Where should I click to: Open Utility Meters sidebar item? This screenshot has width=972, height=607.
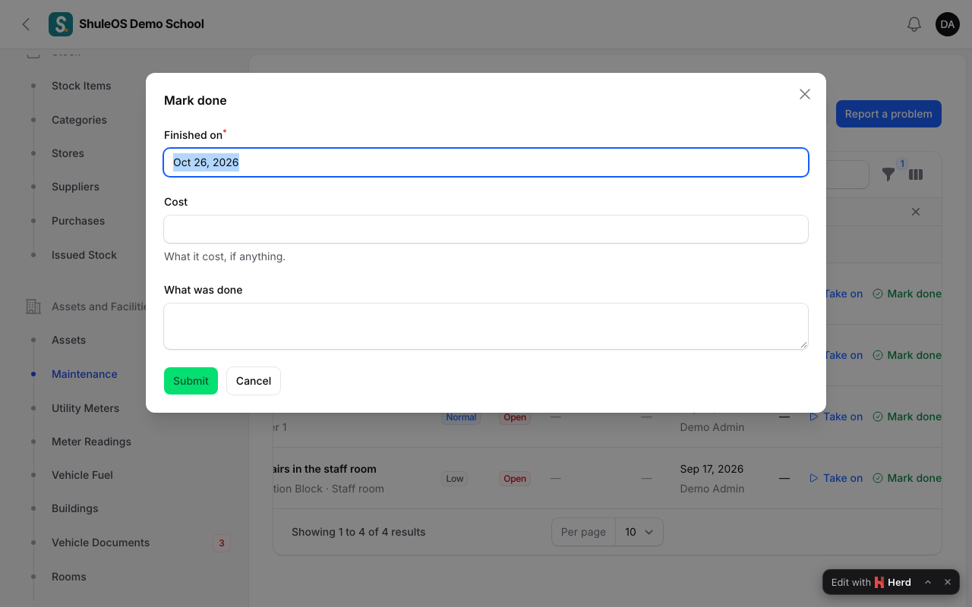(x=85, y=408)
